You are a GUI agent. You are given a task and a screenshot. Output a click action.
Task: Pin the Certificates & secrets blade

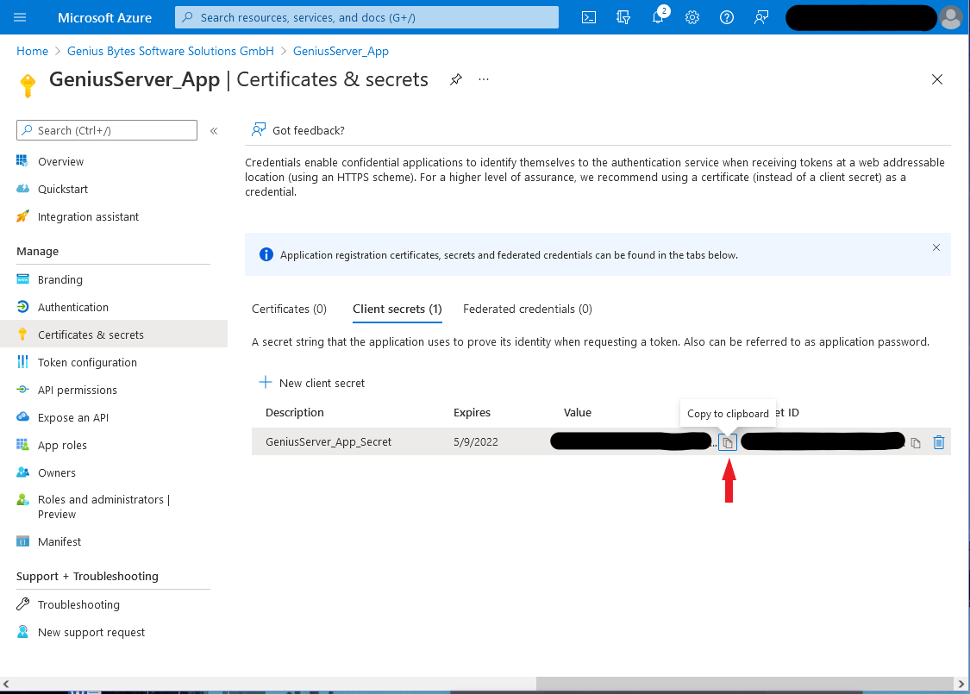click(456, 79)
